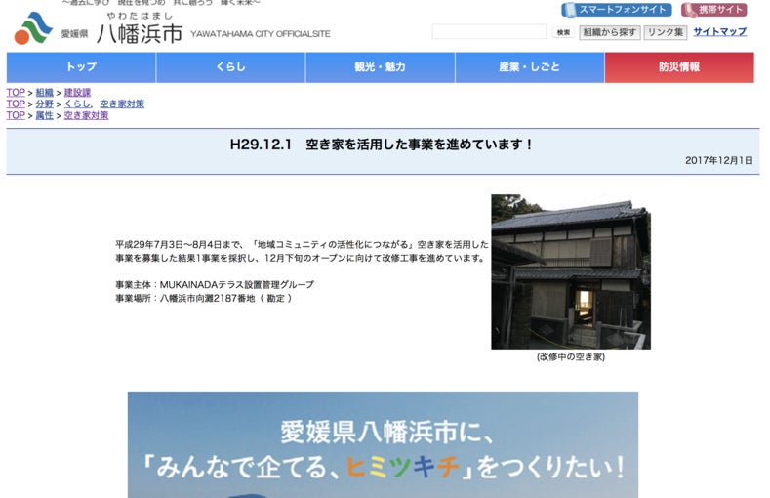Image resolution: width=770 pixels, height=498 pixels.
Task: Open the くらし、空き家対策 breadcrumb link
Action: click(103, 104)
